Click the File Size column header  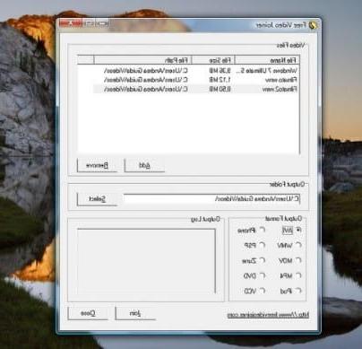pos(213,60)
